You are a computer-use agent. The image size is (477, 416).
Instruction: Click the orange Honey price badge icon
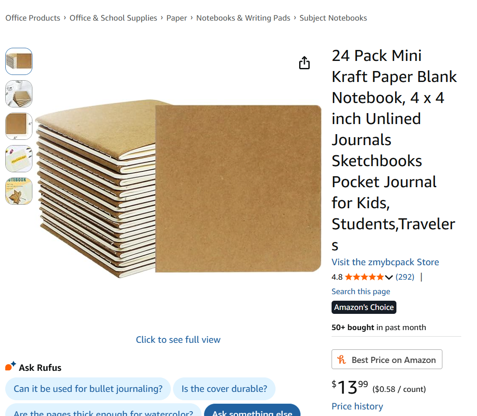pyautogui.click(x=342, y=360)
